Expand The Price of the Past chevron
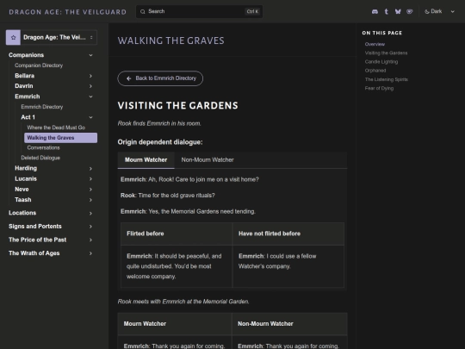The image size is (465, 349). (90, 240)
